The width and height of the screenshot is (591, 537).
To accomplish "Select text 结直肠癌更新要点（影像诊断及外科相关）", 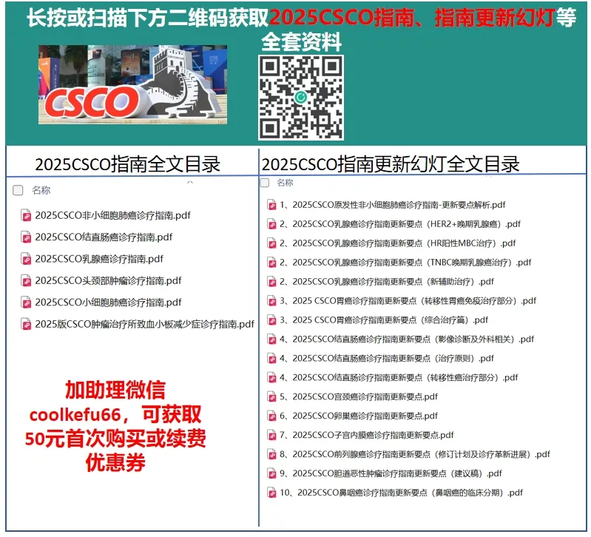I will click(x=407, y=340).
